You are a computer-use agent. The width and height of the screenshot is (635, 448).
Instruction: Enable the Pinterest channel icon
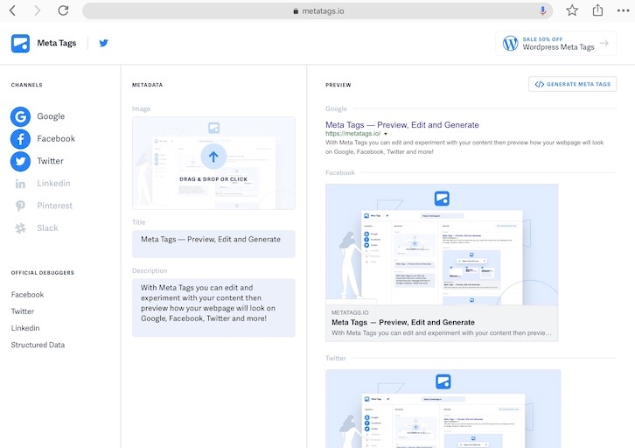[20, 206]
